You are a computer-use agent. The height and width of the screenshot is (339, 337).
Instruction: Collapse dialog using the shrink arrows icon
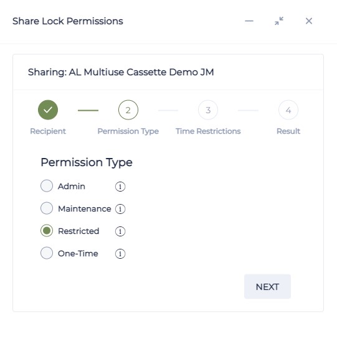coord(279,21)
